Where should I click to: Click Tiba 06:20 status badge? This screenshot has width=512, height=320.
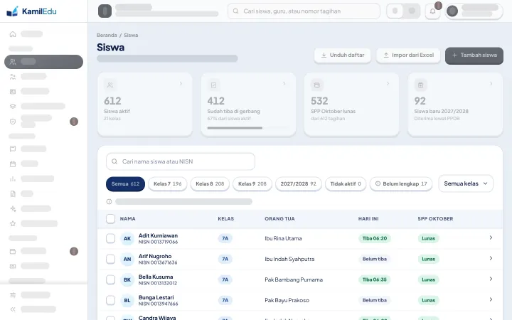[x=375, y=238]
